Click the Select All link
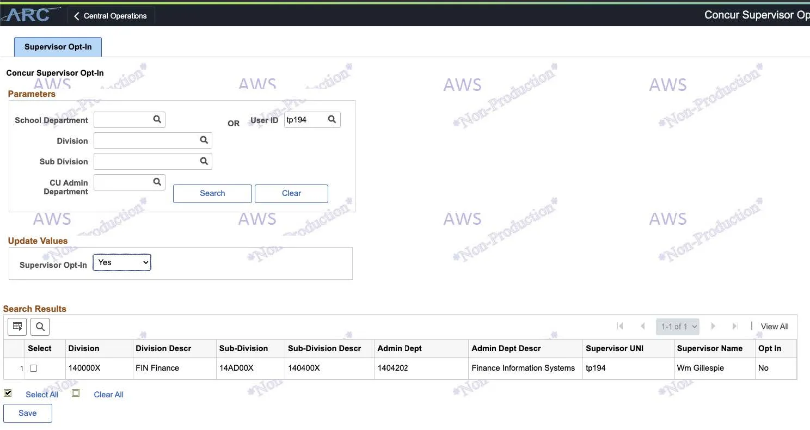The image size is (810, 430). [42, 395]
